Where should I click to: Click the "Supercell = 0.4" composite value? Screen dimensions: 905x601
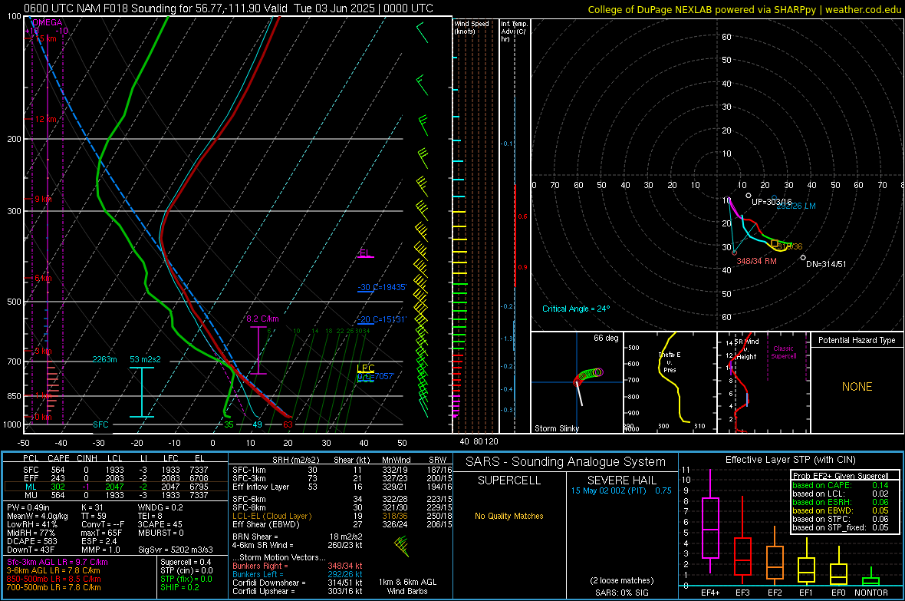tap(186, 562)
